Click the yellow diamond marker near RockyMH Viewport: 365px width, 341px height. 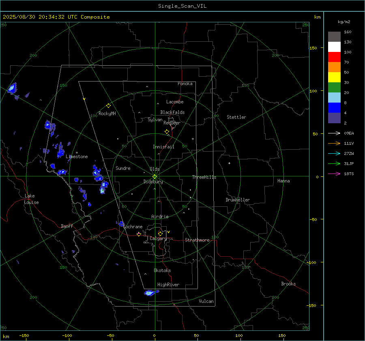108,106
